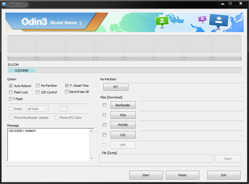The width and height of the screenshot is (249, 184).
Task: Toggle the Auto Reboot checkbox
Action: (x=11, y=86)
